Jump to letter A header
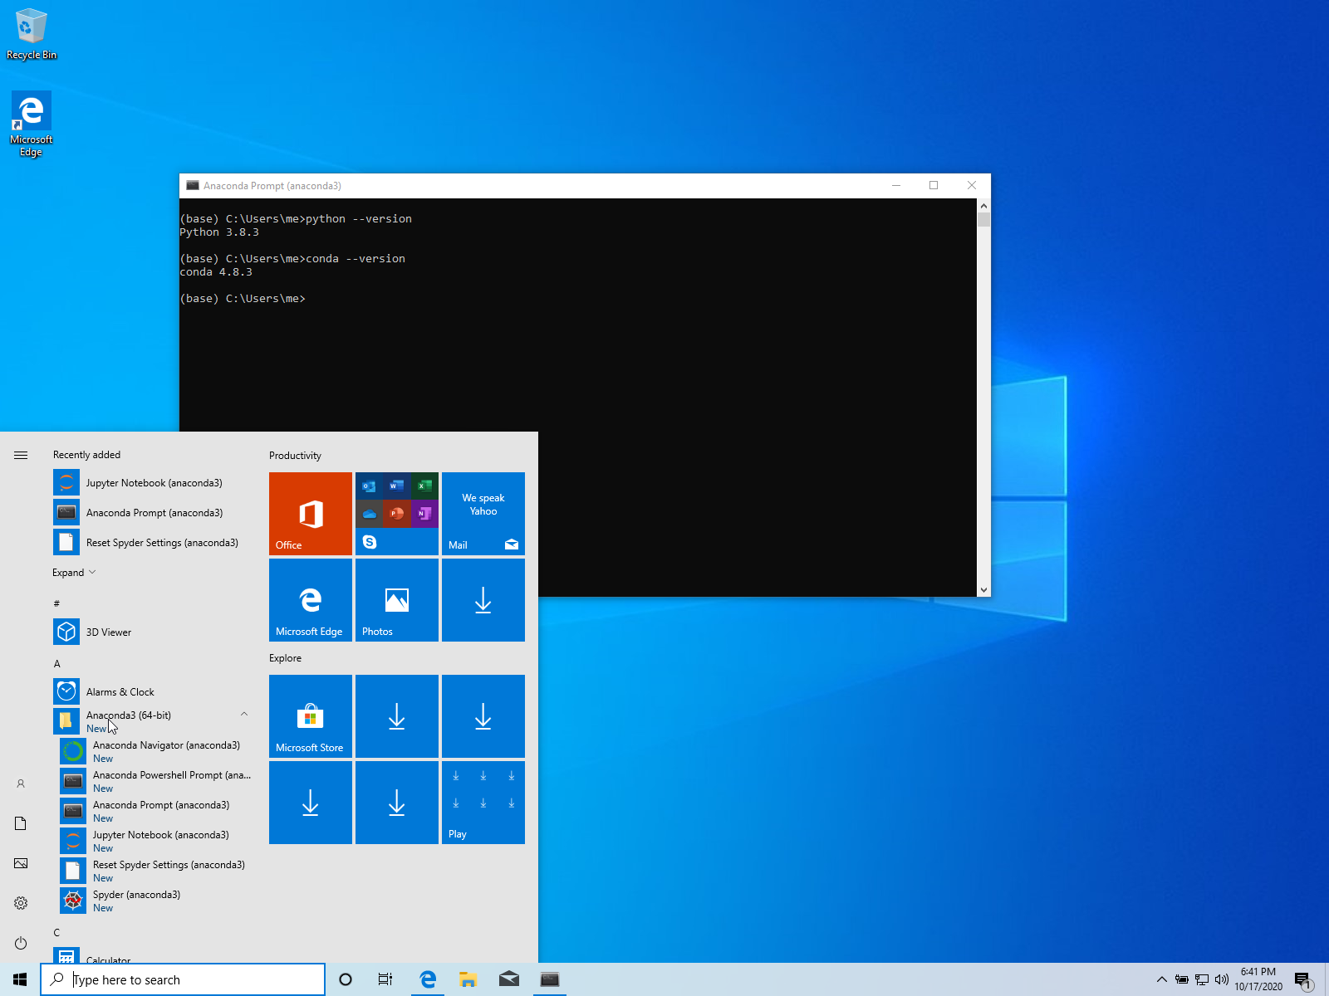The height and width of the screenshot is (996, 1329). (57, 664)
